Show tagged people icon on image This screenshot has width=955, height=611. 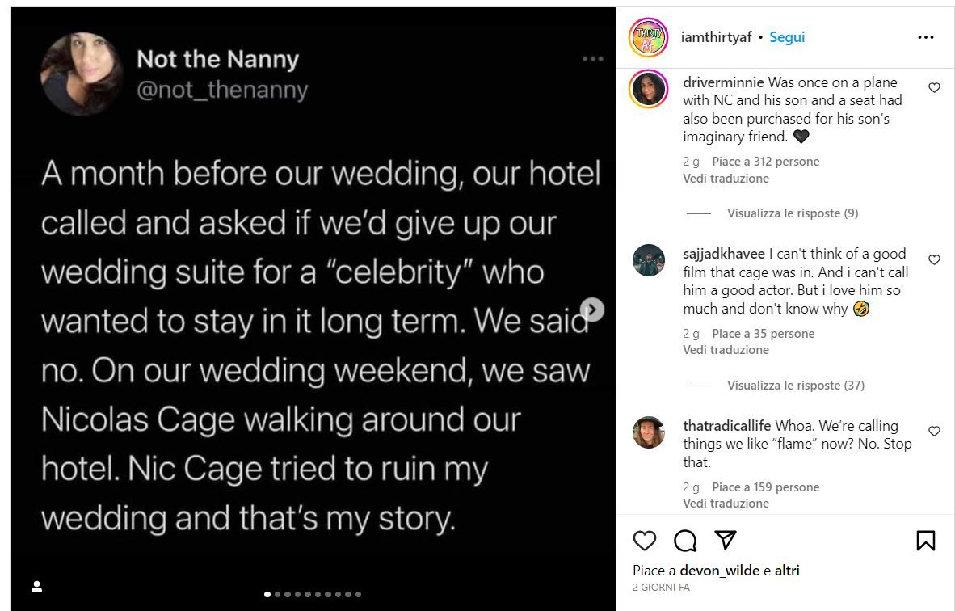point(36,586)
